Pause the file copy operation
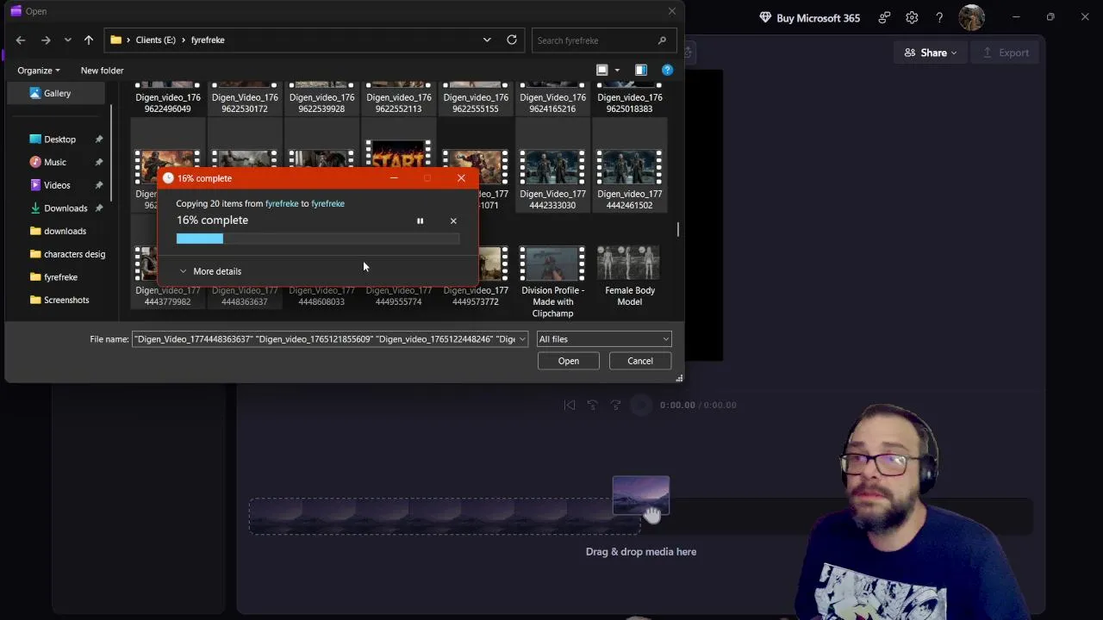1103x620 pixels. 420,221
